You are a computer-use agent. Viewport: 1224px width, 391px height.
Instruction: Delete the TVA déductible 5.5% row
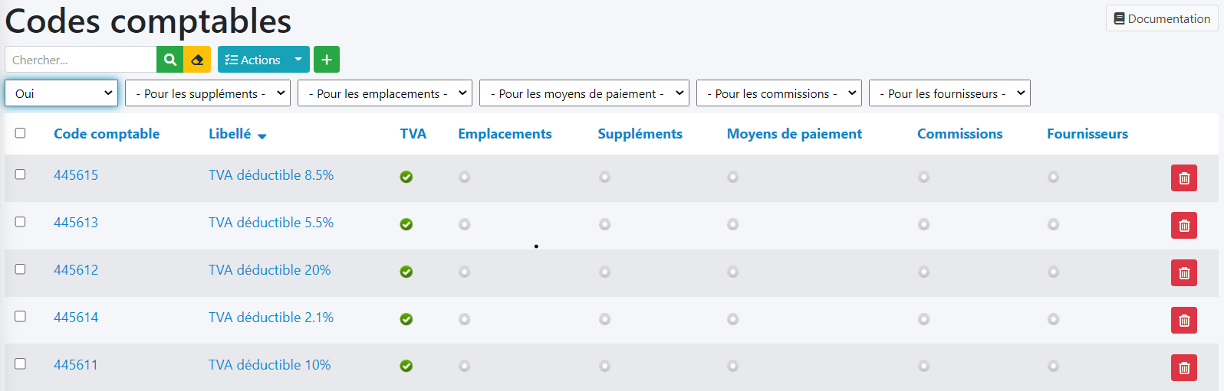click(x=1183, y=226)
